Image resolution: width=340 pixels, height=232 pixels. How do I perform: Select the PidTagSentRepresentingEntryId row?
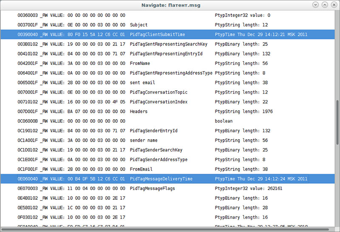click(166, 54)
